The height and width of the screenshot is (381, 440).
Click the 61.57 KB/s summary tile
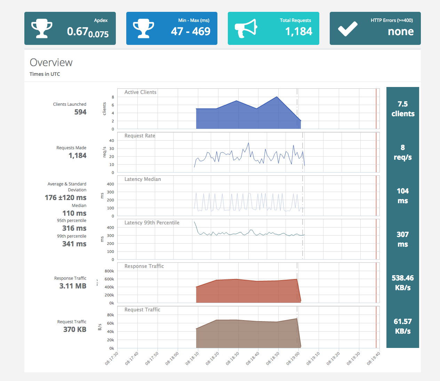[x=403, y=326]
